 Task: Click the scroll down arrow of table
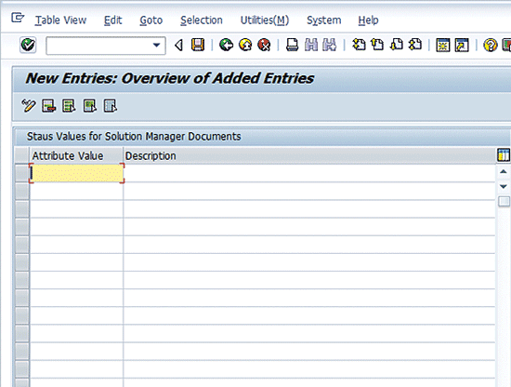click(x=504, y=186)
